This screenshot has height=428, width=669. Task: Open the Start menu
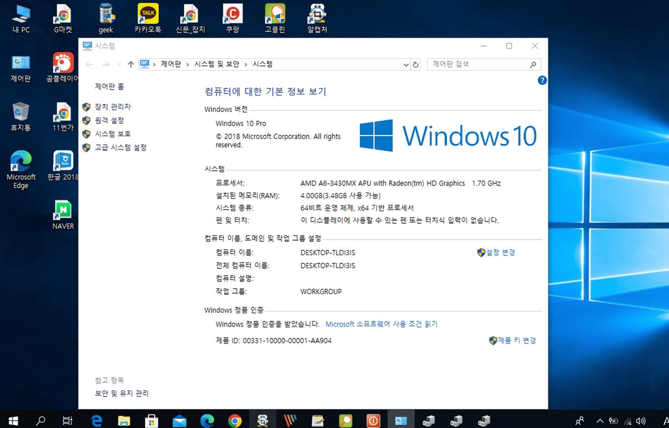(x=13, y=419)
